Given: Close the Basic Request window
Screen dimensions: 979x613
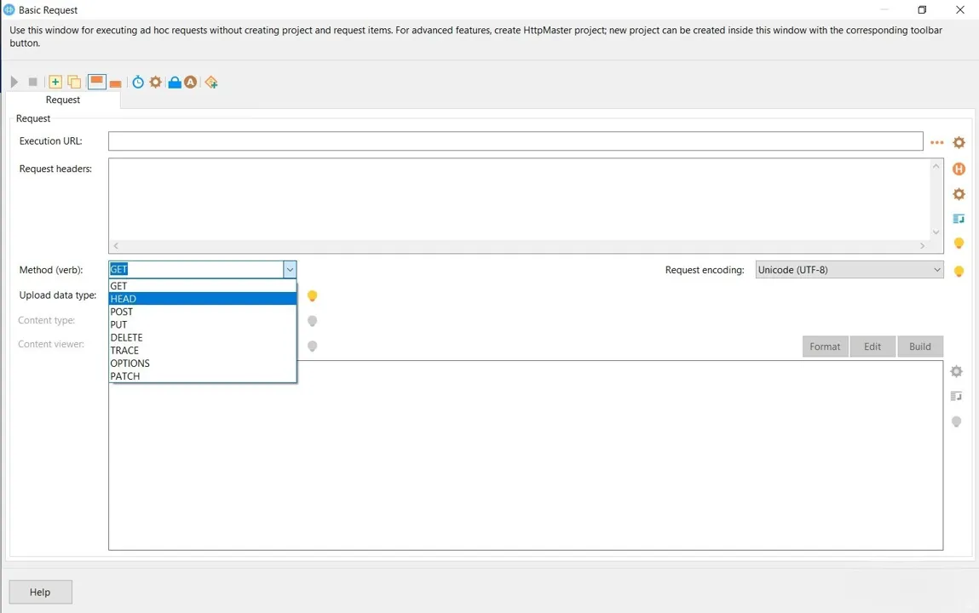Looking at the screenshot, I should pos(960,10).
